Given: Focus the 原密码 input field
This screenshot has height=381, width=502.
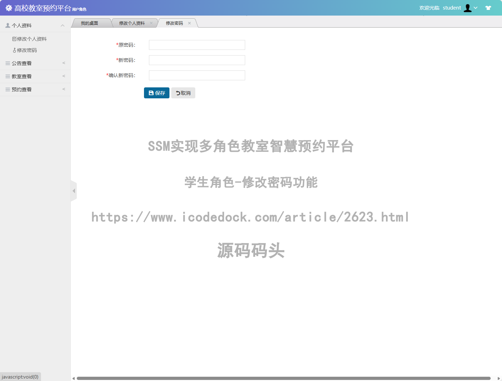Looking at the screenshot, I should coord(197,45).
